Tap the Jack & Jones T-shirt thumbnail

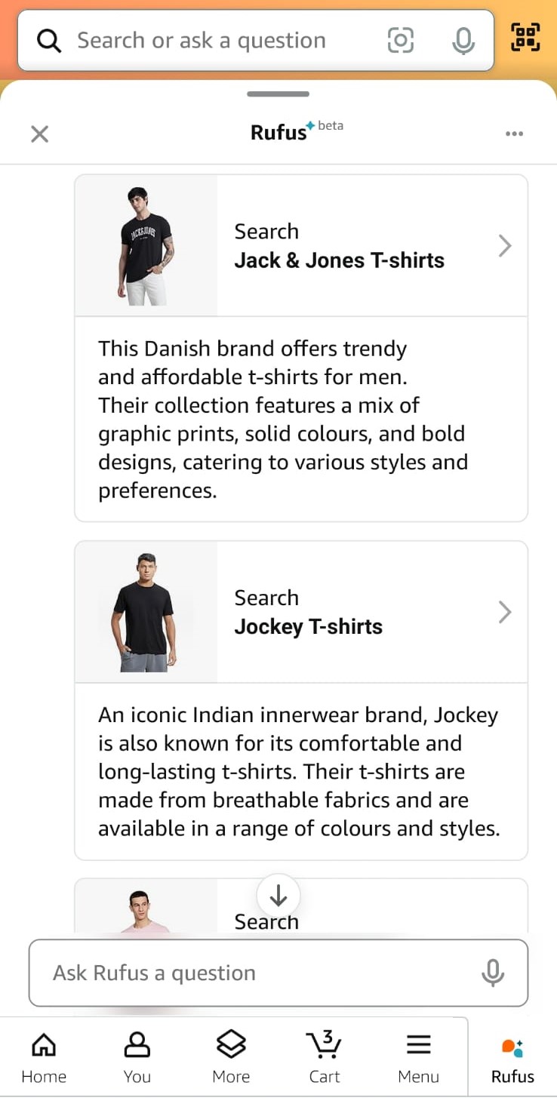tap(146, 246)
